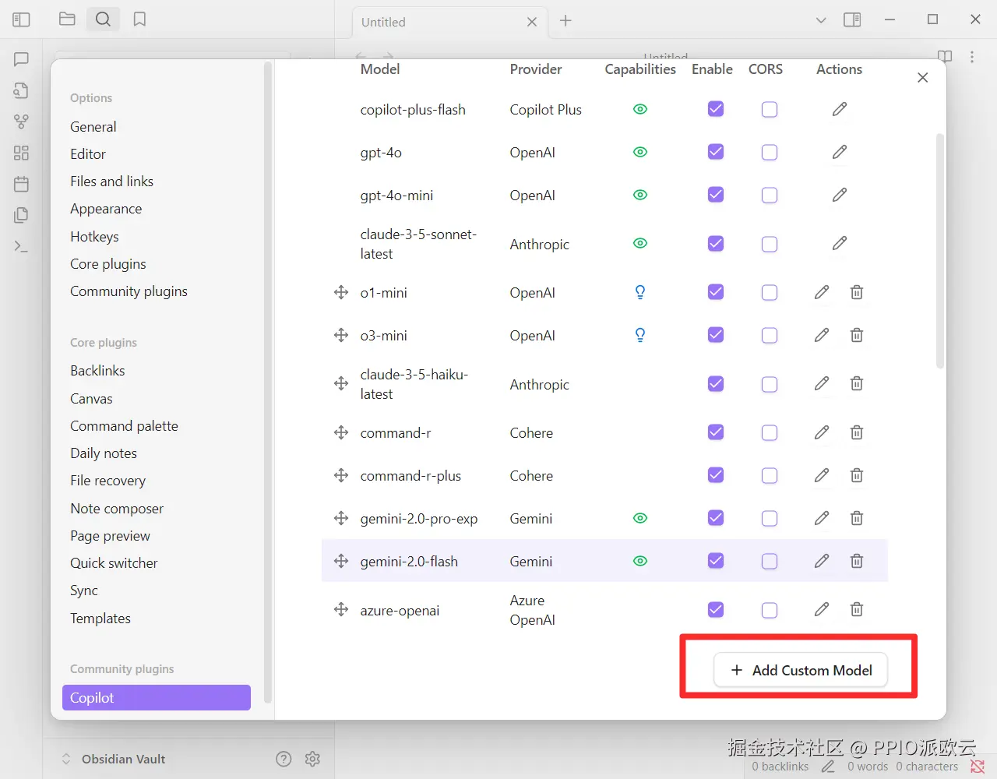Grab the drag handle for o1-mini
The width and height of the screenshot is (997, 779).
click(x=341, y=292)
